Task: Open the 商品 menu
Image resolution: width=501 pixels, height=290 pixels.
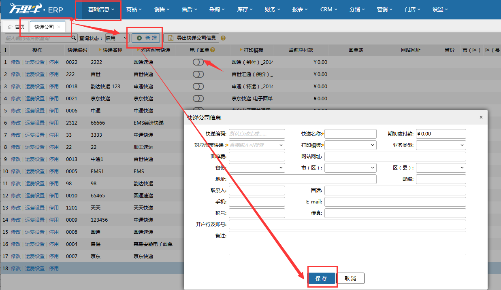Action: click(x=134, y=9)
